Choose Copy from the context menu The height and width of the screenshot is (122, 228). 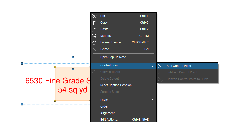pyautogui.click(x=124, y=23)
